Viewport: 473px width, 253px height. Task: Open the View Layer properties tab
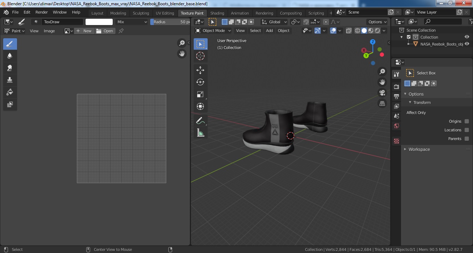click(x=396, y=106)
